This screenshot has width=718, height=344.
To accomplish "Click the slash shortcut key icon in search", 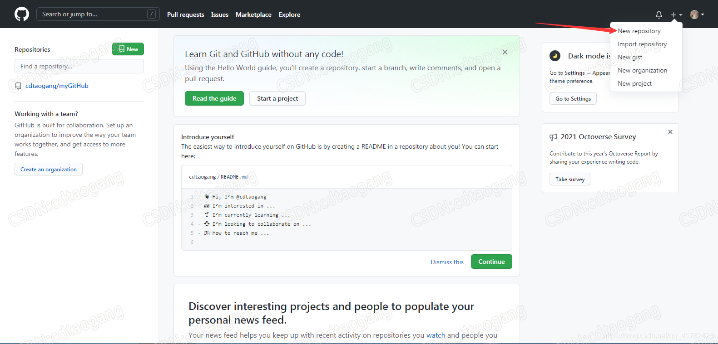I will 152,15.
